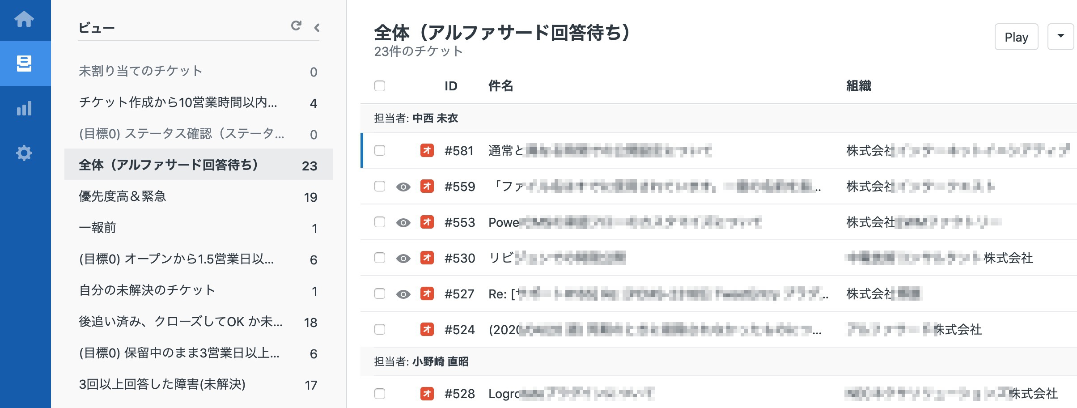Sort by the 組織 column header
1077x408 pixels.
tap(859, 85)
